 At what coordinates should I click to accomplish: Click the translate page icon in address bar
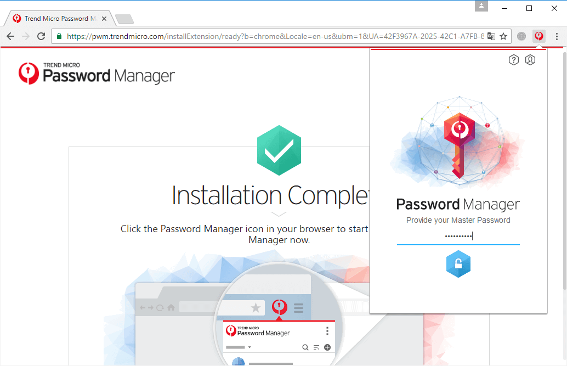click(x=491, y=36)
